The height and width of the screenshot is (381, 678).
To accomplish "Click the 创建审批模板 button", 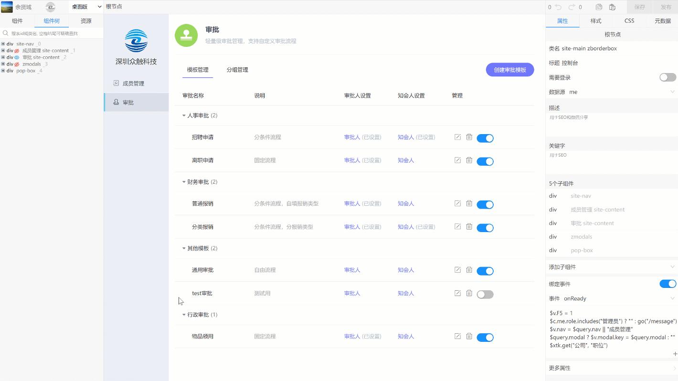I will [x=510, y=70].
